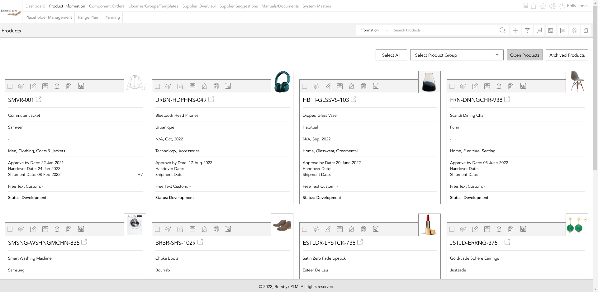Open the Product Information menu
598x292 pixels.
click(x=67, y=6)
